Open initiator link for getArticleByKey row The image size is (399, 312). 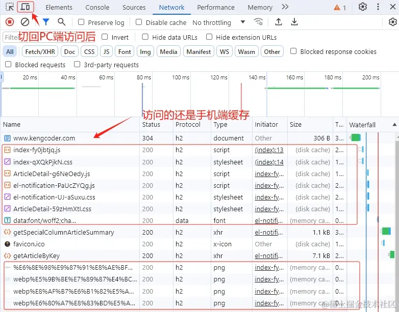(269, 256)
